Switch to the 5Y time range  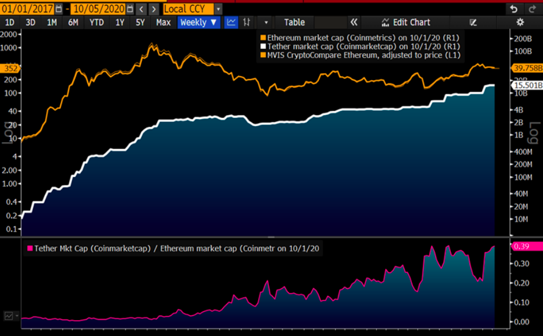pos(140,22)
